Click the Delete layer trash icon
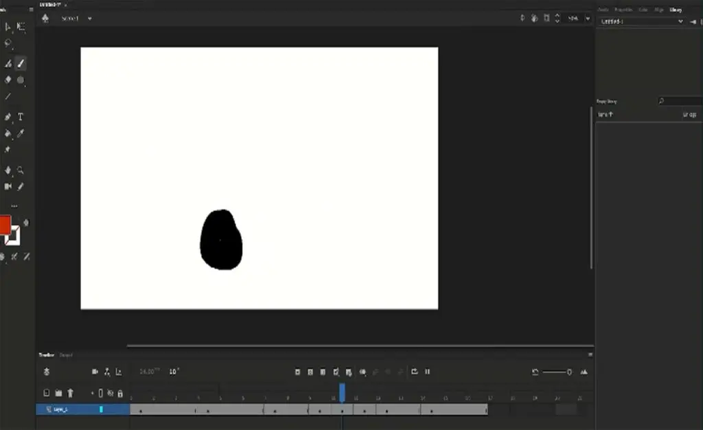The height and width of the screenshot is (430, 703). [x=70, y=393]
